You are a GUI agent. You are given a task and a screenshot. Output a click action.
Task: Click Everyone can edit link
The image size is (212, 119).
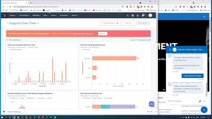(144, 40)
